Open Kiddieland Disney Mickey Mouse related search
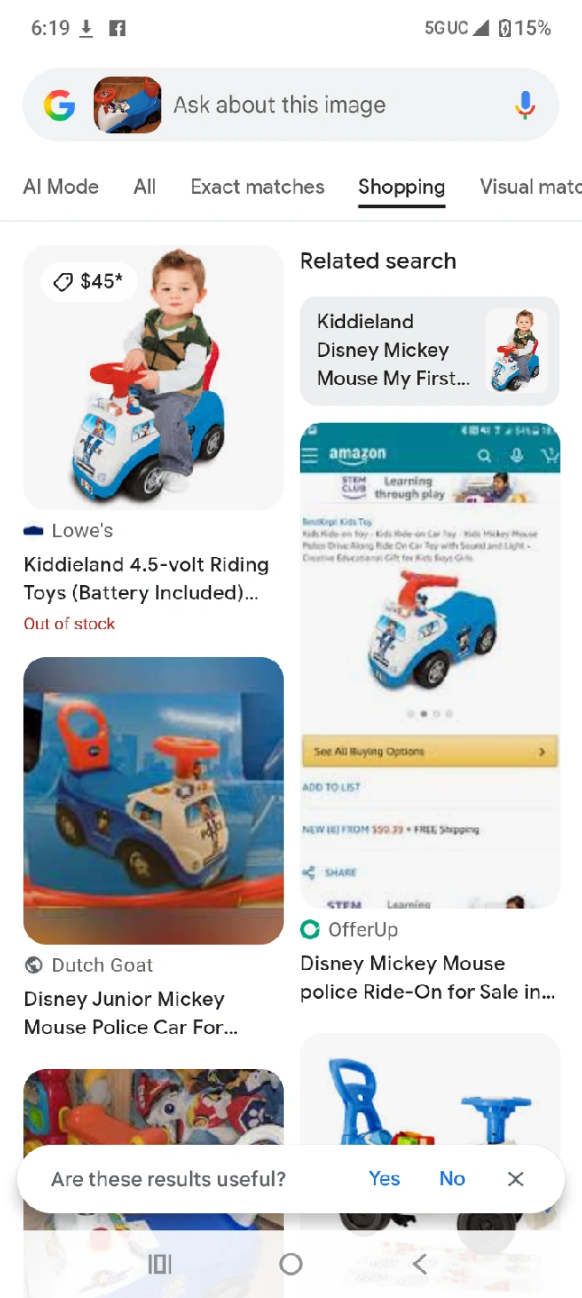The width and height of the screenshot is (582, 1298). (x=430, y=351)
